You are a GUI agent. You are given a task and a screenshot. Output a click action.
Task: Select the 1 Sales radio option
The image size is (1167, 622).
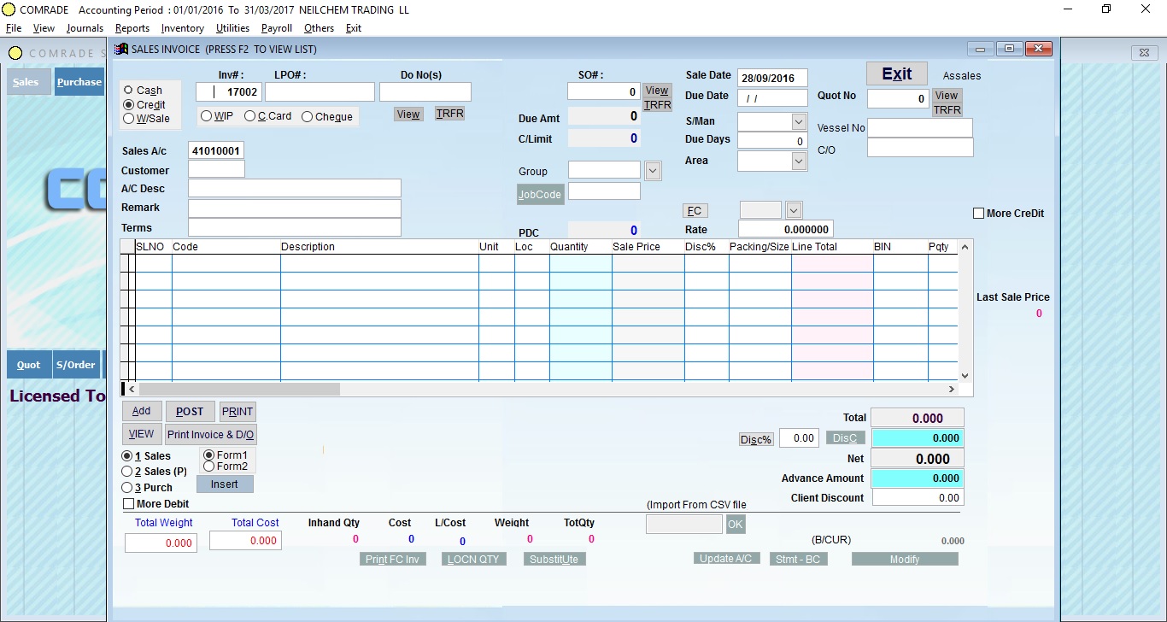tap(127, 456)
